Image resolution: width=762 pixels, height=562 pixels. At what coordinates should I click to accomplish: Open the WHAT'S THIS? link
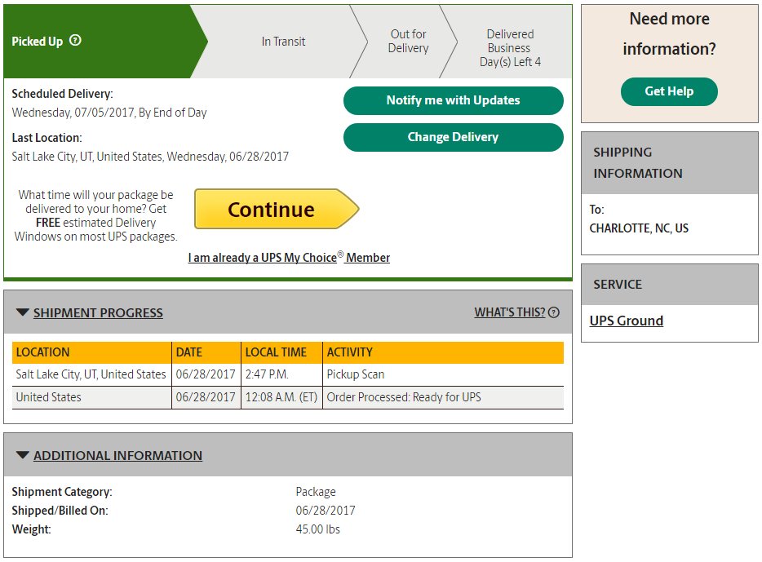pyautogui.click(x=510, y=312)
